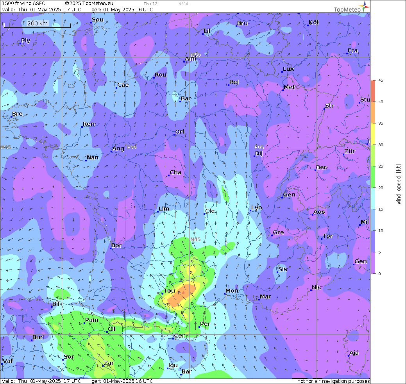This screenshot has width=406, height=384.
Task: Click the TopMeteo compass star logo
Action: point(364,6)
